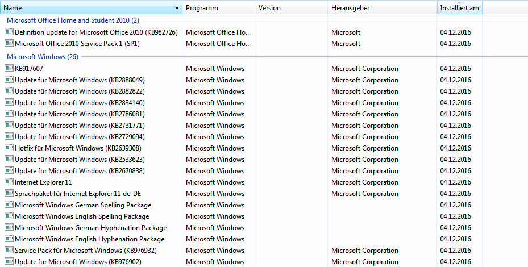Select Update für Microsoft Windows (KB2533623)
Image resolution: width=528 pixels, height=267 pixels.
[80, 160]
